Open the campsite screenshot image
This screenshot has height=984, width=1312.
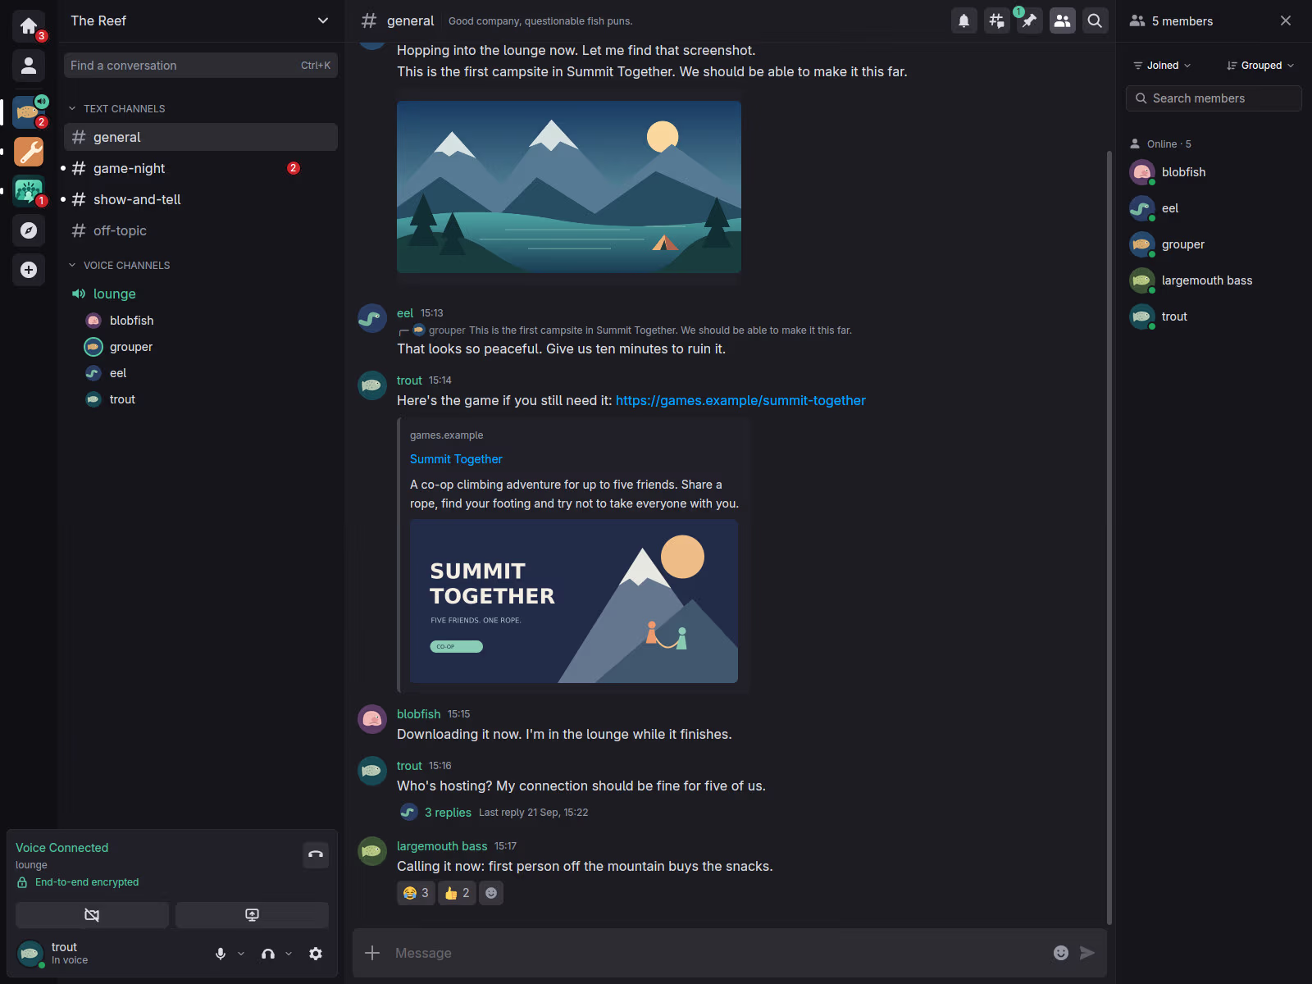click(x=569, y=187)
